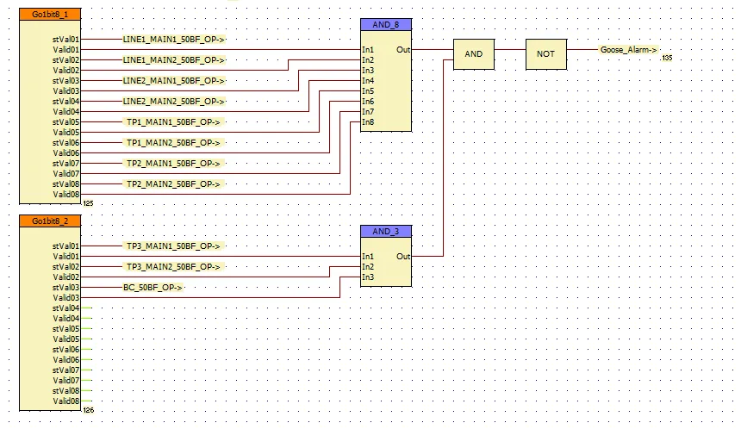Click the In5 pin of AND_8

[x=368, y=91]
